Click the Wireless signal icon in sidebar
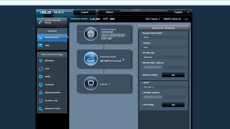 click(x=41, y=61)
